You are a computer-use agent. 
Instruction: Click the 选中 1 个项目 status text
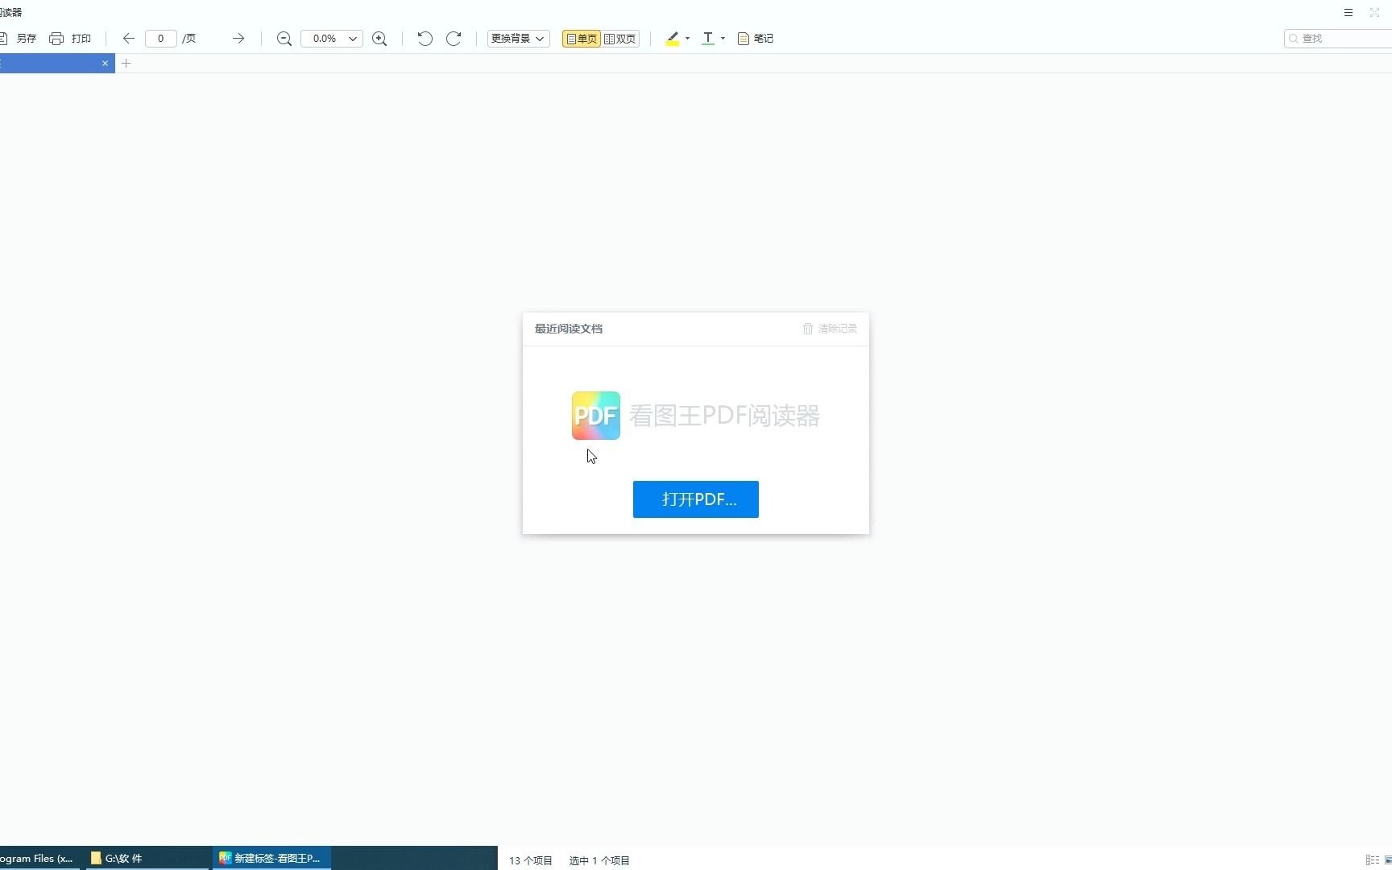click(x=599, y=861)
